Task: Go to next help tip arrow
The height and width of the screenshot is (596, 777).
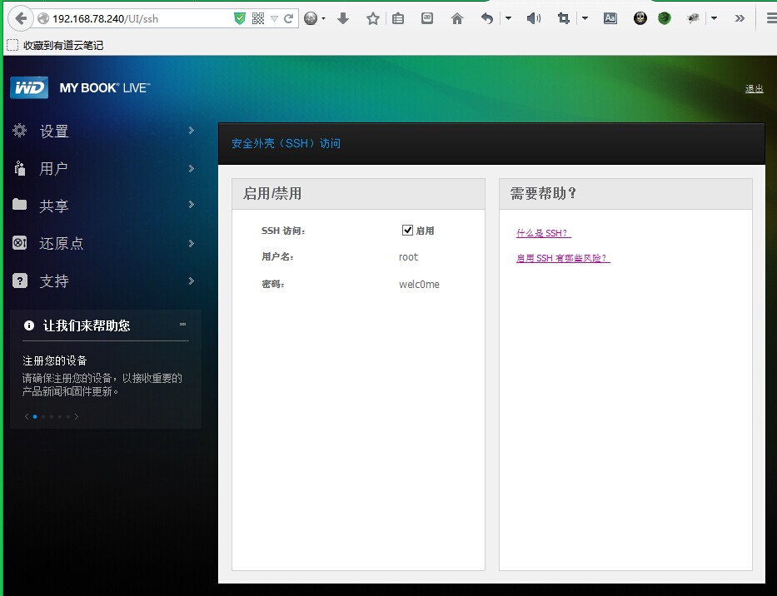Action: click(x=77, y=417)
